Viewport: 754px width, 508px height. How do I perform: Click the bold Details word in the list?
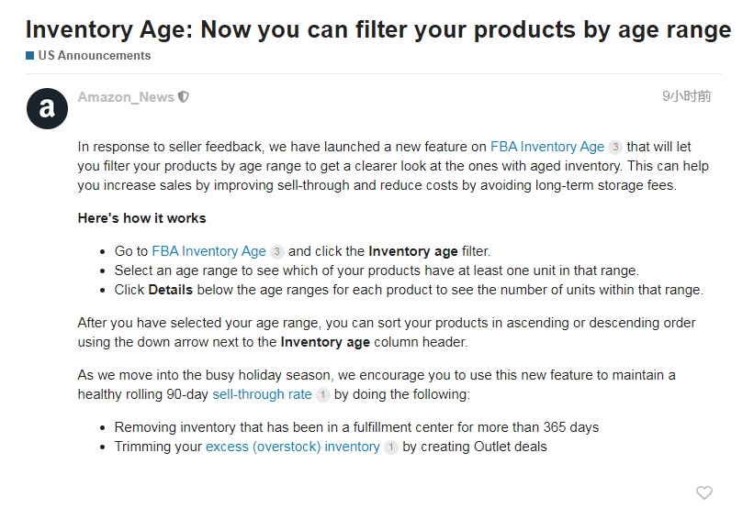point(170,290)
